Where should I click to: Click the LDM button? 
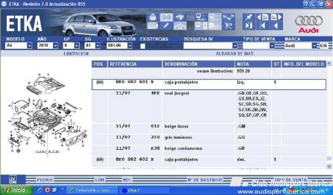click(x=100, y=180)
